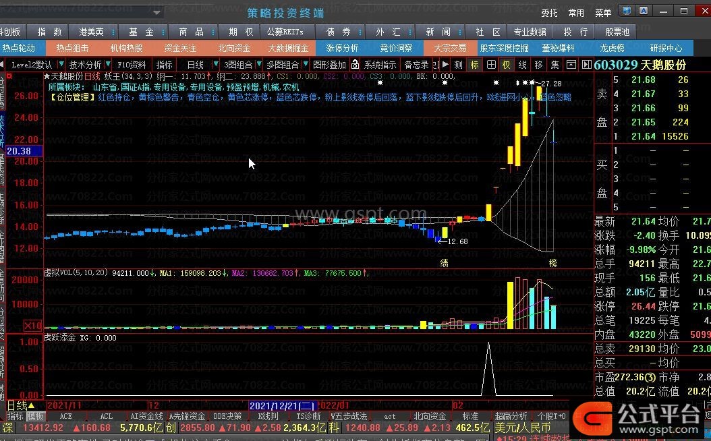Viewport: 711px width, 441px height.
Task: Switch to the 模板 bottom tab
Action: click(35, 416)
